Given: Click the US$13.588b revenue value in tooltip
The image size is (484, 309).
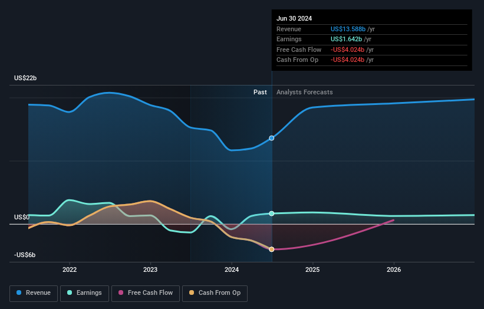Looking at the screenshot, I should point(348,29).
